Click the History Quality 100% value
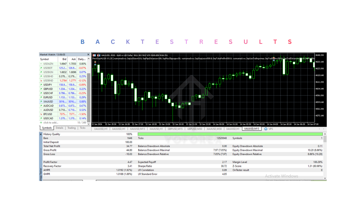 pyautogui.click(x=129, y=134)
